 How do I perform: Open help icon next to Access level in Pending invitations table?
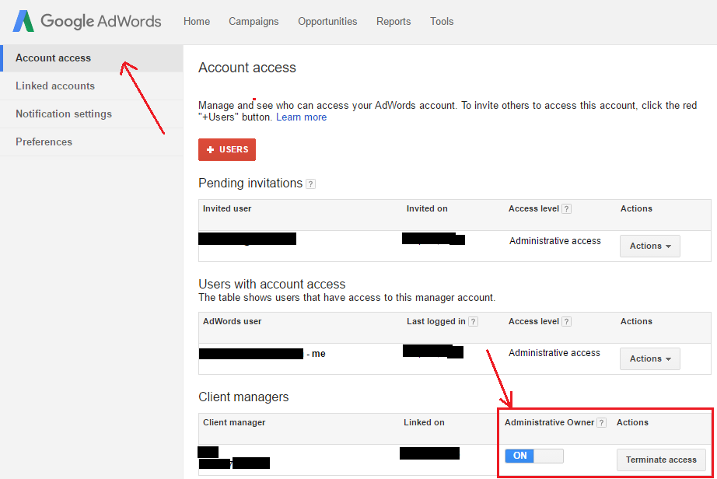click(x=566, y=209)
